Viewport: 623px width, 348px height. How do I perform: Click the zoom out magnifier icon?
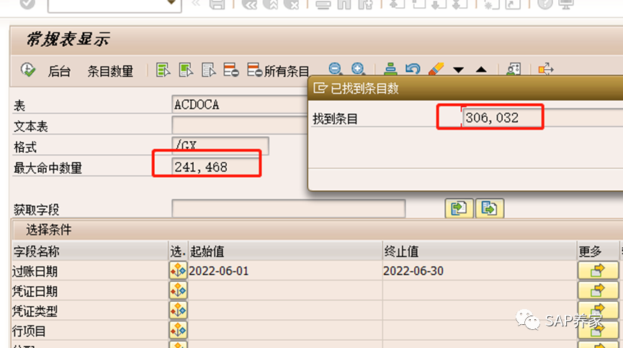335,68
